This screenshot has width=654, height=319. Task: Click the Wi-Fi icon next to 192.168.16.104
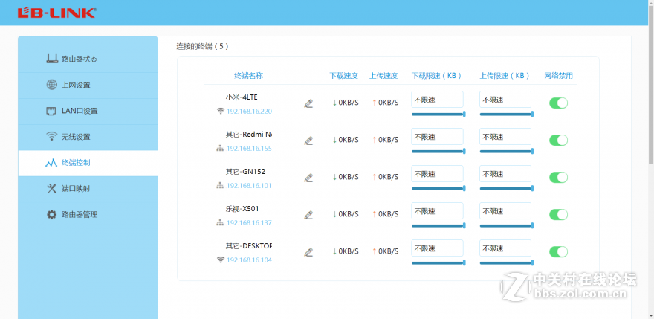click(x=221, y=260)
